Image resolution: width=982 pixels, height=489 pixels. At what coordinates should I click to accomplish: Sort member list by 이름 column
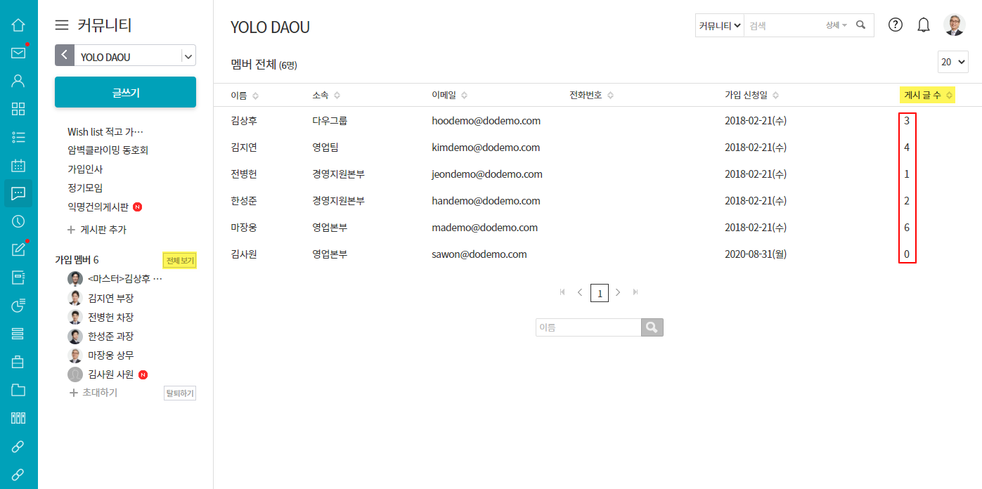click(245, 96)
